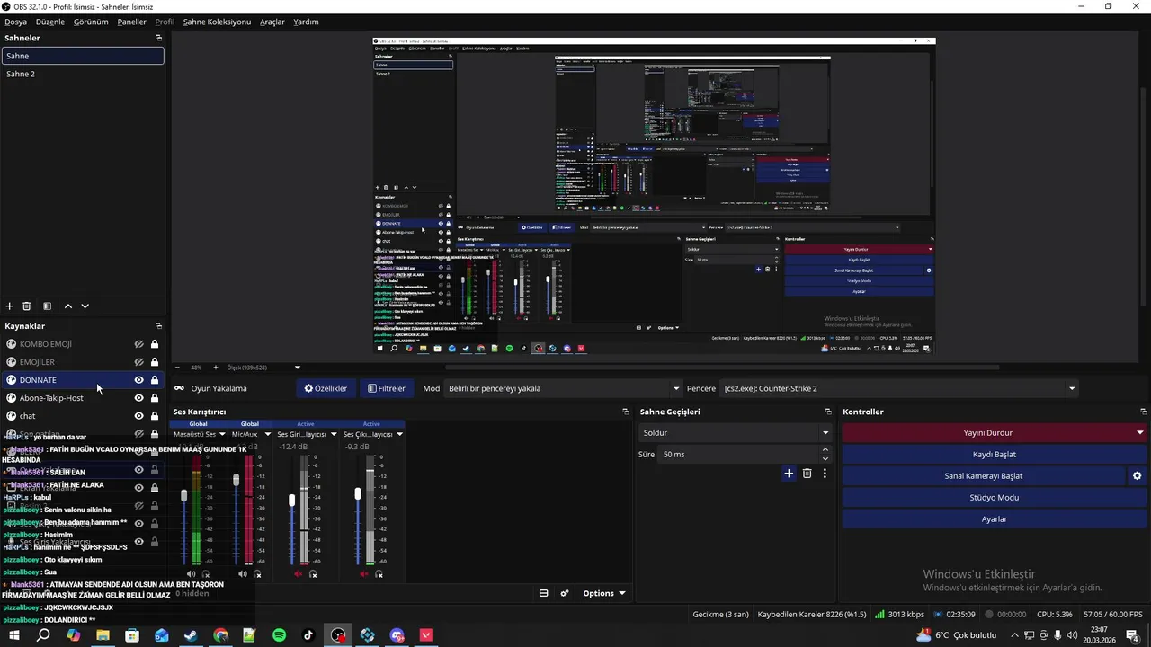Open the mixer Options dropdown
This screenshot has height=647, width=1151.
[602, 593]
